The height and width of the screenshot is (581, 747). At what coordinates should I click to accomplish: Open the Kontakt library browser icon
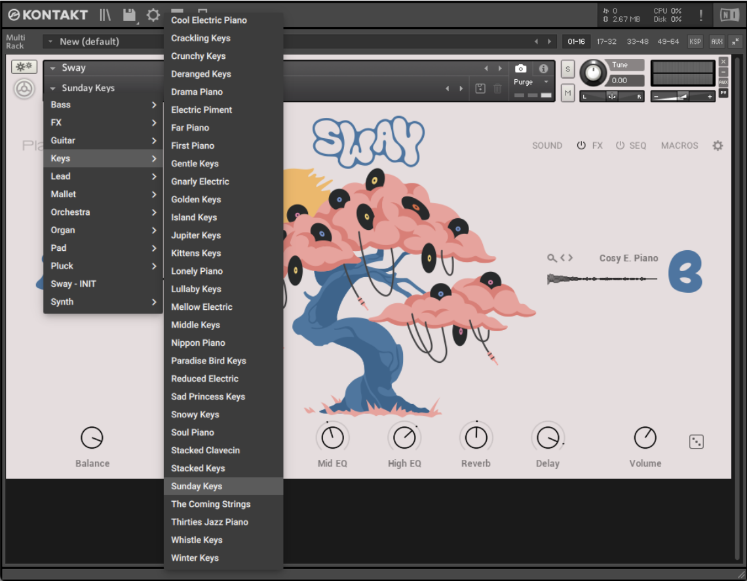click(x=105, y=14)
